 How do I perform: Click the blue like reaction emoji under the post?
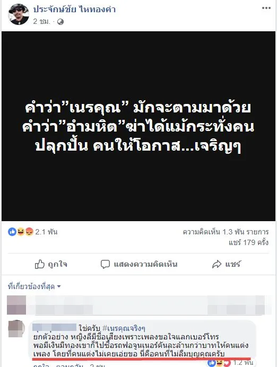pos(12,232)
